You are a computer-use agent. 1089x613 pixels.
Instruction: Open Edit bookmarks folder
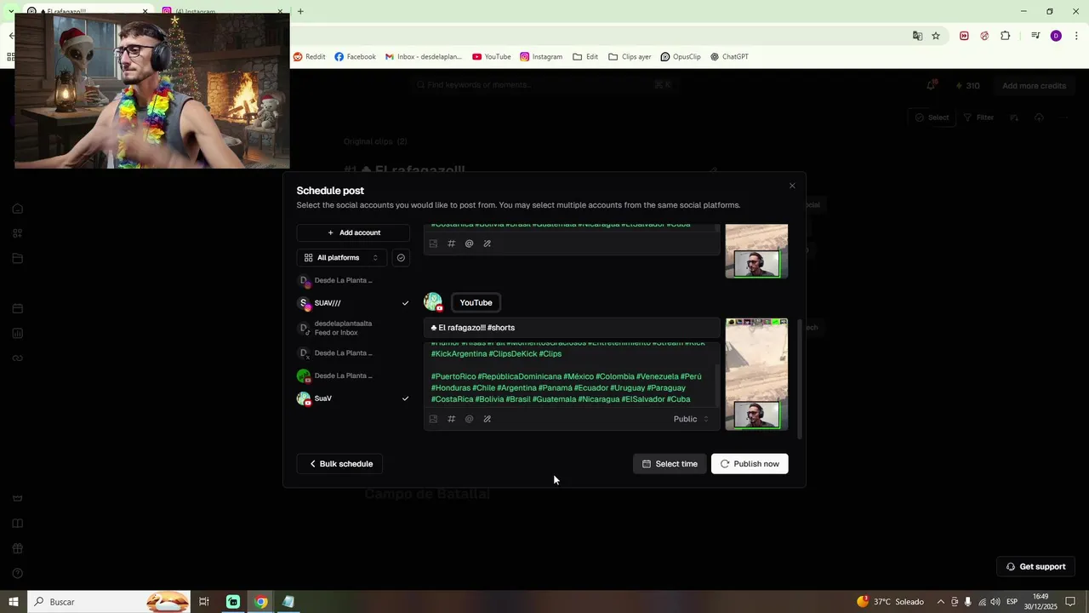coord(585,57)
